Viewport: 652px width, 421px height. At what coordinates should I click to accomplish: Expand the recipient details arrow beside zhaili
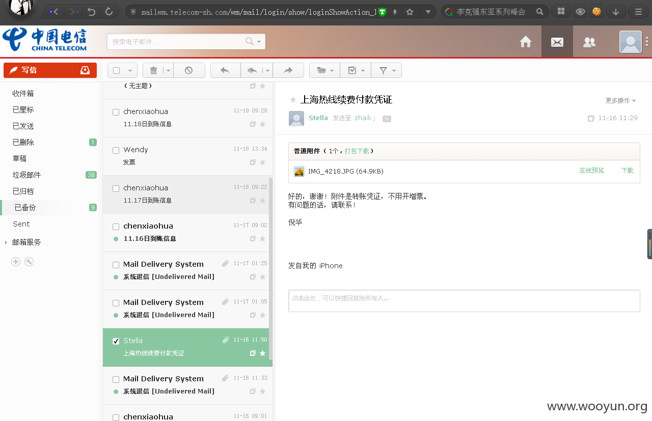click(x=387, y=119)
